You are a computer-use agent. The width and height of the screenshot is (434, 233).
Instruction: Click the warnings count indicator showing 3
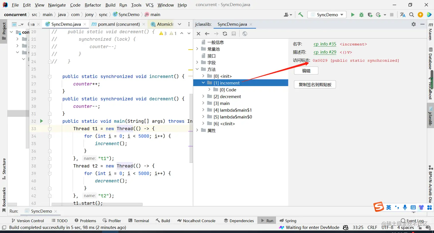[x=163, y=33]
